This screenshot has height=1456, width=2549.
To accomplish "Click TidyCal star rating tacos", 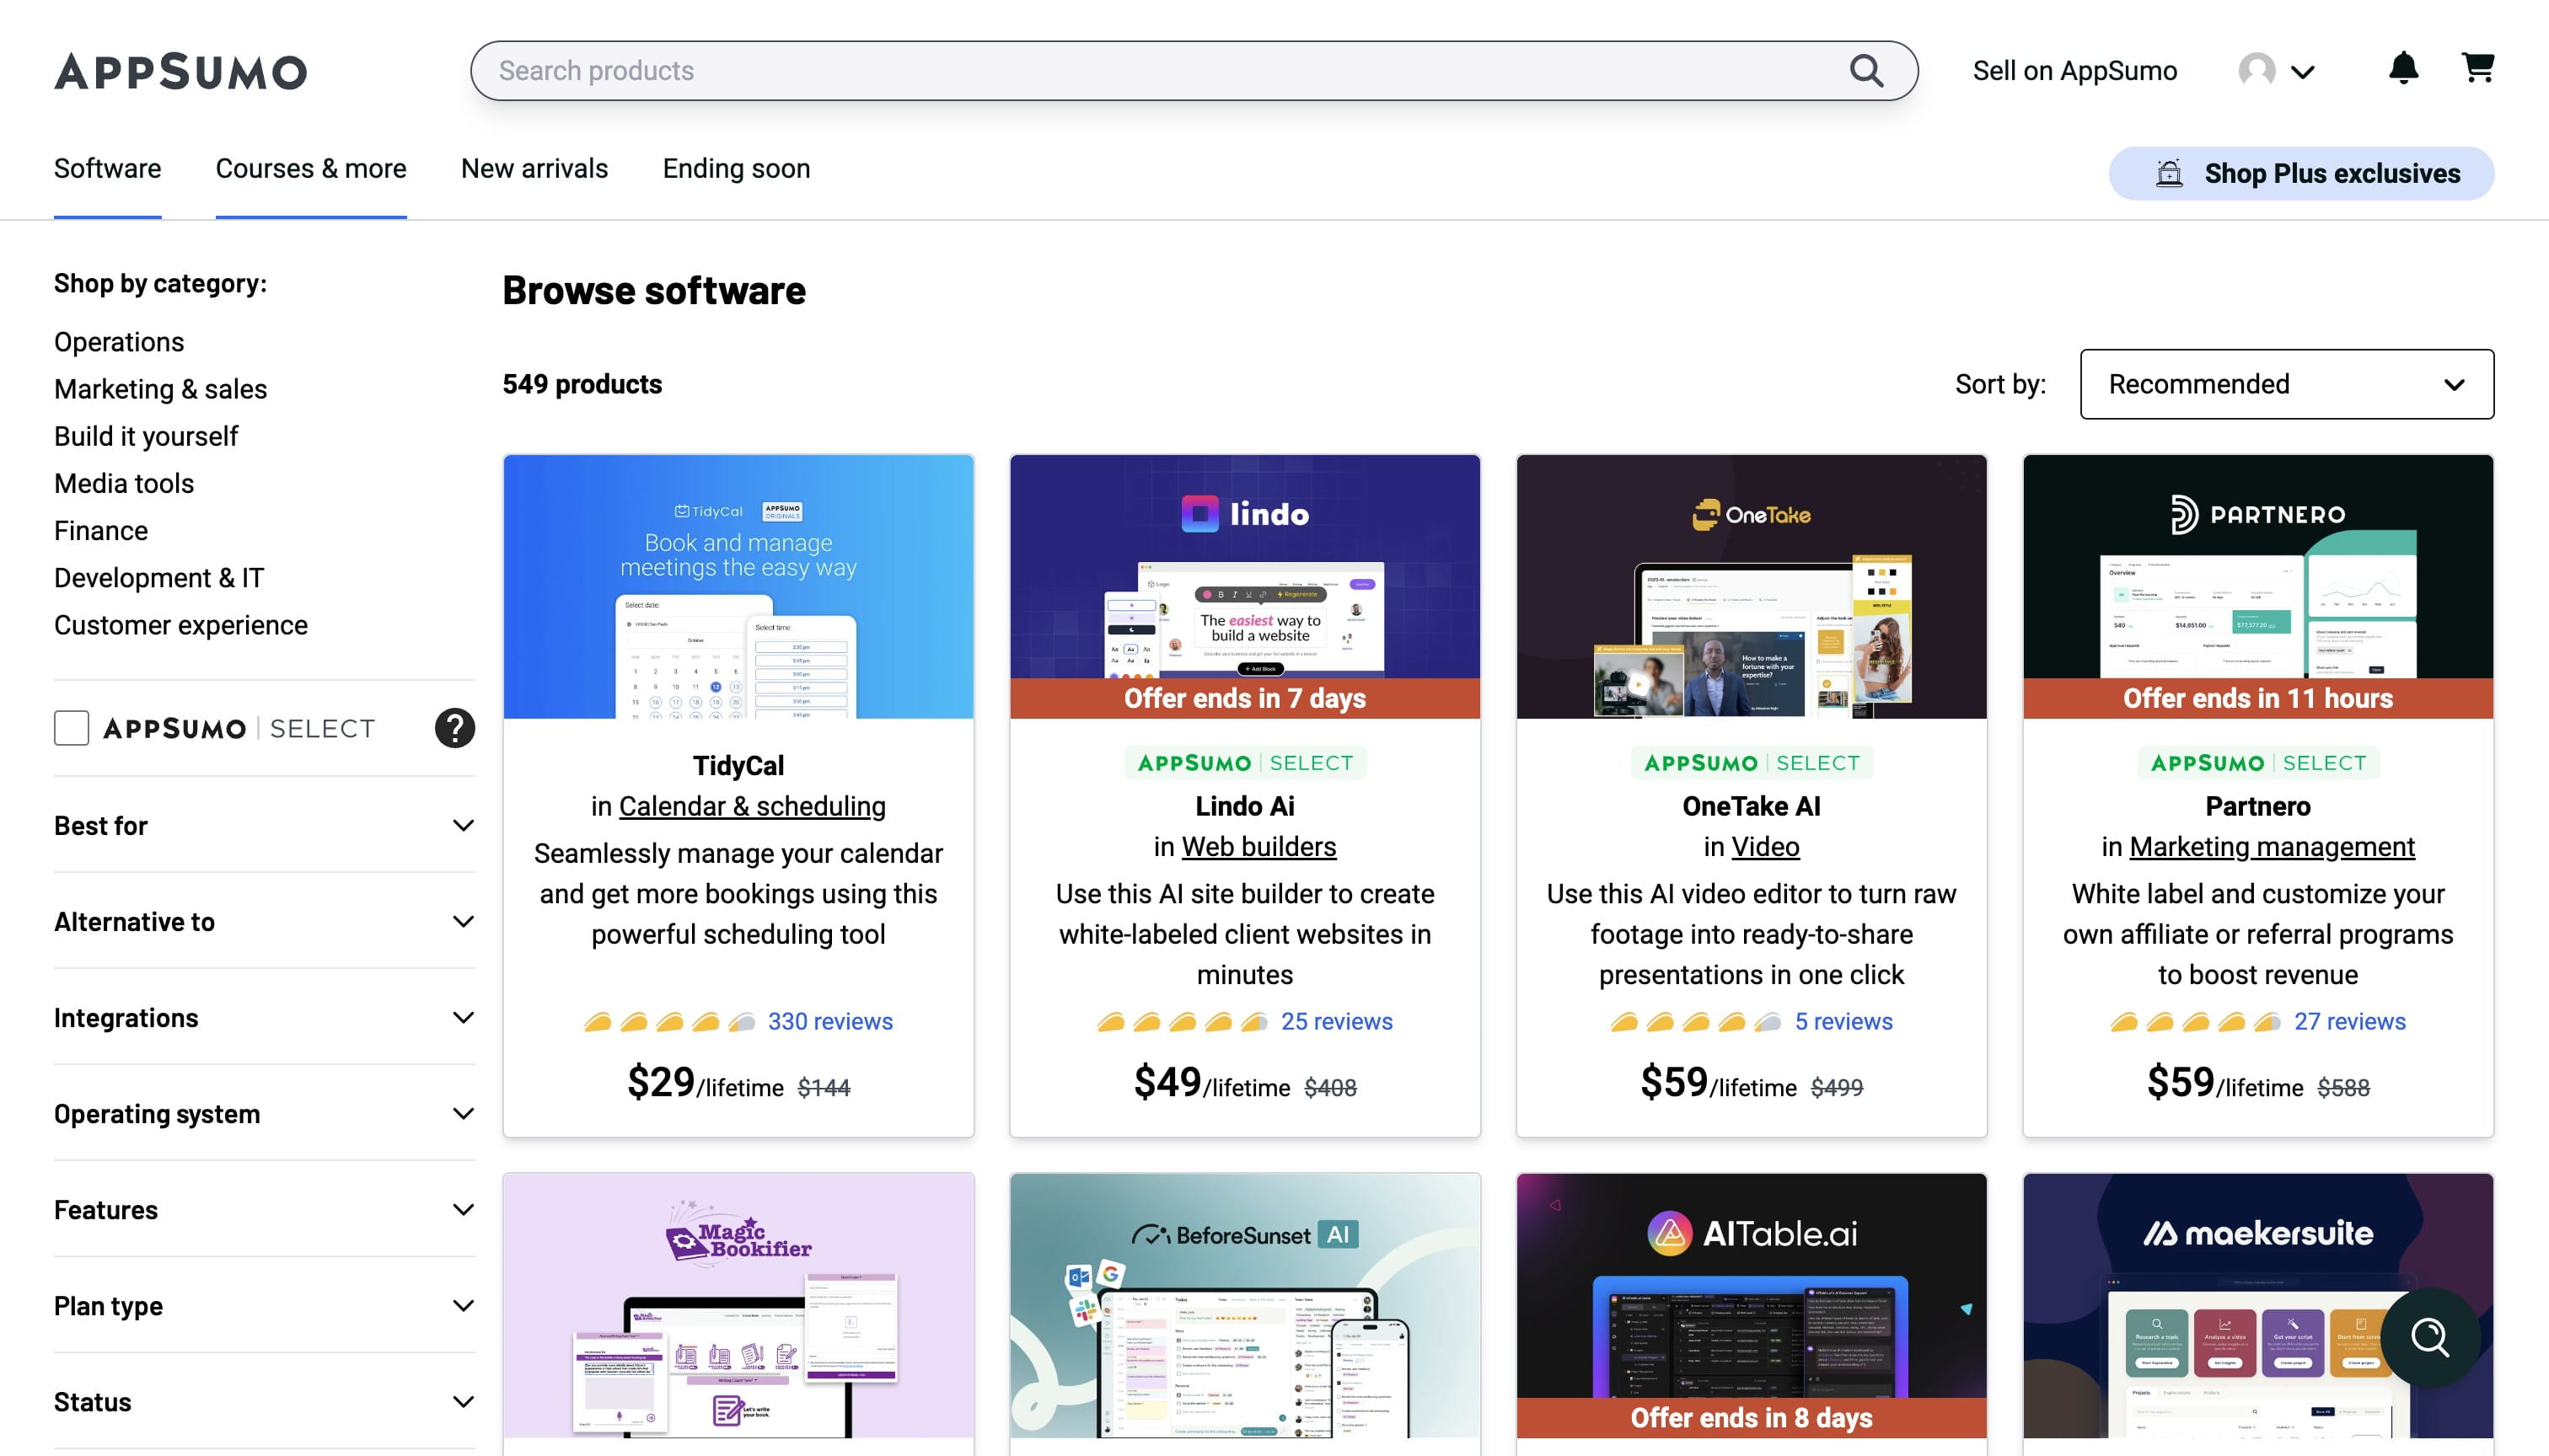I will point(669,1021).
